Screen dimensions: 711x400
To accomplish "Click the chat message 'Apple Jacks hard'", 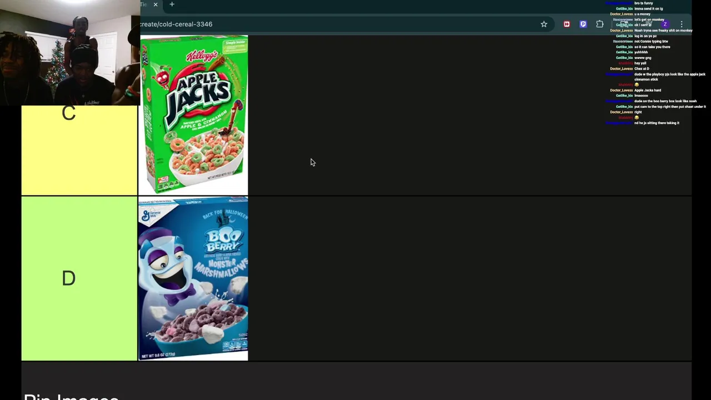I will 648,90.
